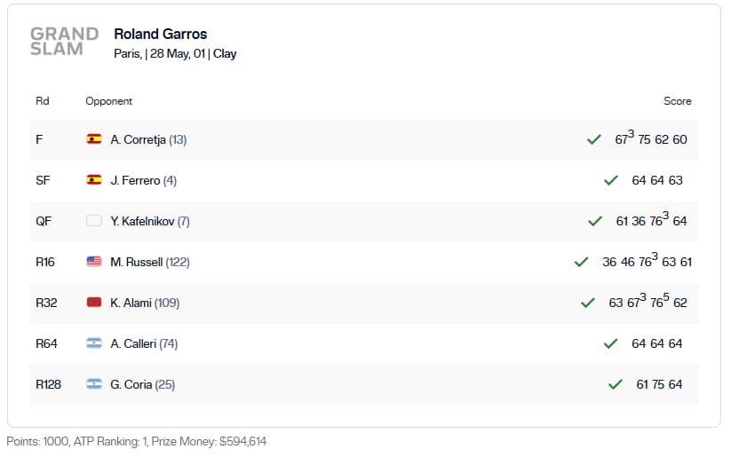Click the semifinal score 64 64 63
This screenshot has height=457, width=755.
tap(657, 180)
